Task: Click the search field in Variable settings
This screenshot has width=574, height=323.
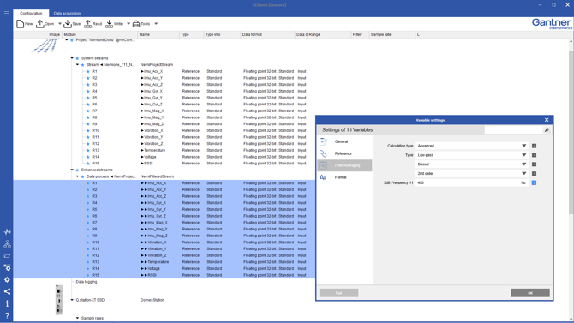Action: [x=513, y=130]
